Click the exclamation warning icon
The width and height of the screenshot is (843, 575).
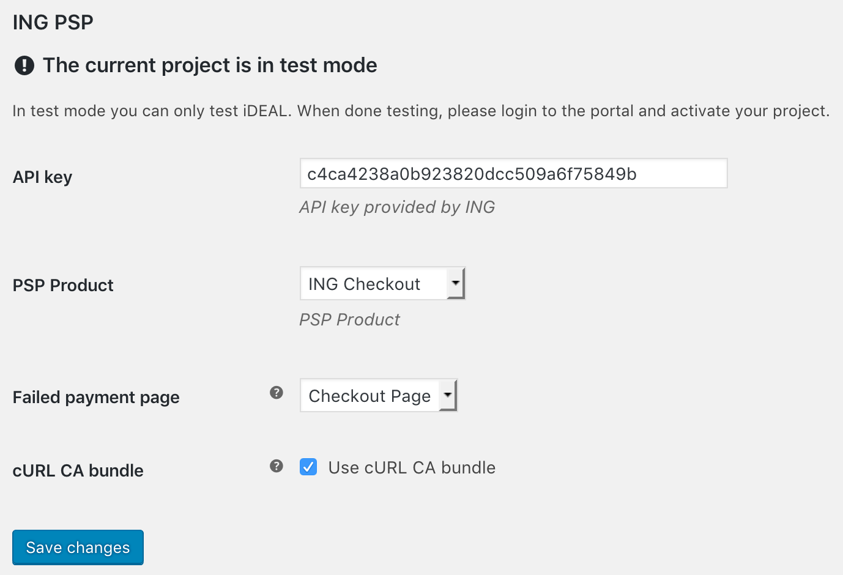[24, 65]
